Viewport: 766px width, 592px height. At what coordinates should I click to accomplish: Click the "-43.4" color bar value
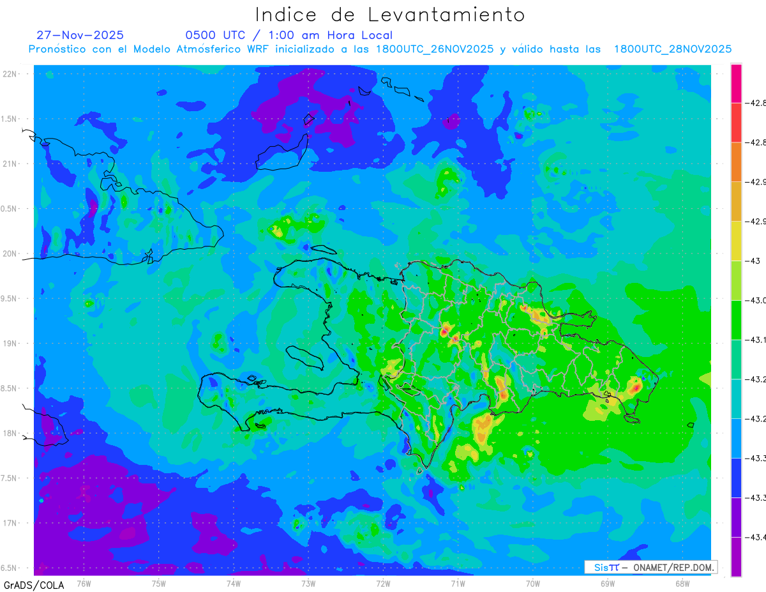(757, 537)
